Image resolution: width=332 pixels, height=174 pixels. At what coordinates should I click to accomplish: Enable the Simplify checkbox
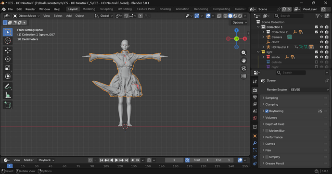(267, 157)
